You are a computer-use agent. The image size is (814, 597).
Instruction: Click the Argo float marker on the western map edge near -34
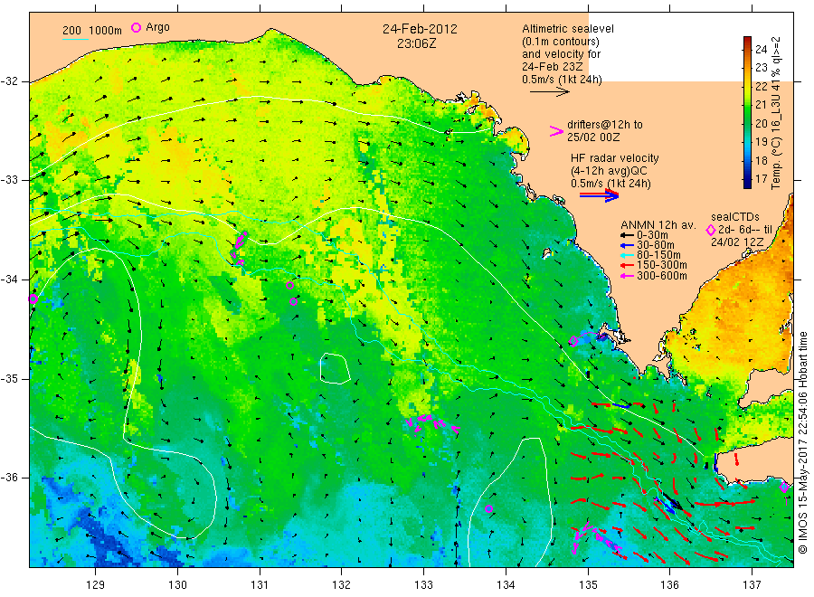click(33, 298)
